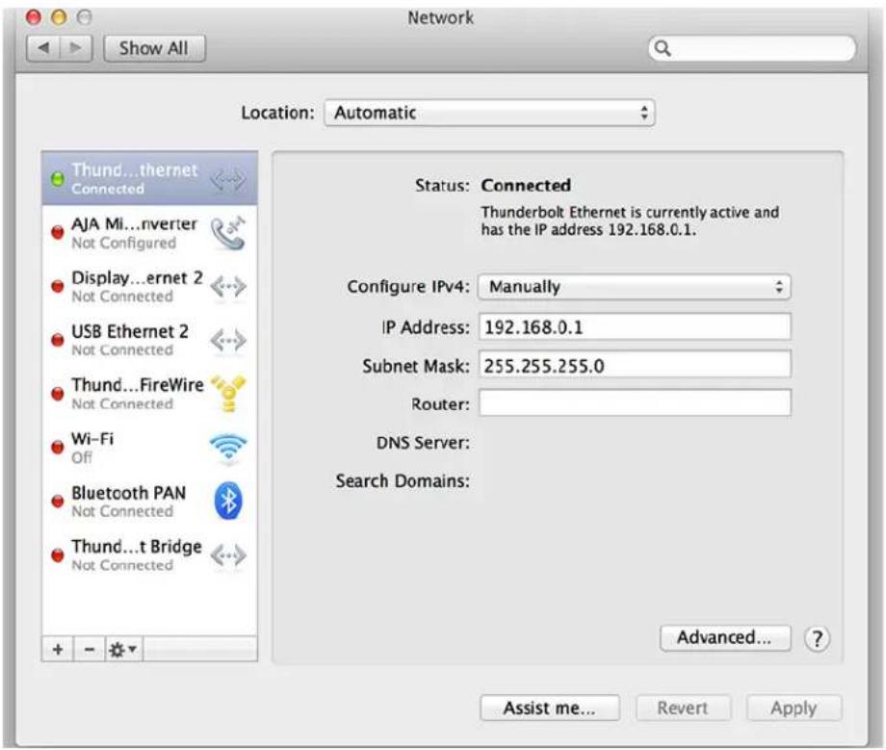Select USB Ethernet 2 service row

[149, 340]
